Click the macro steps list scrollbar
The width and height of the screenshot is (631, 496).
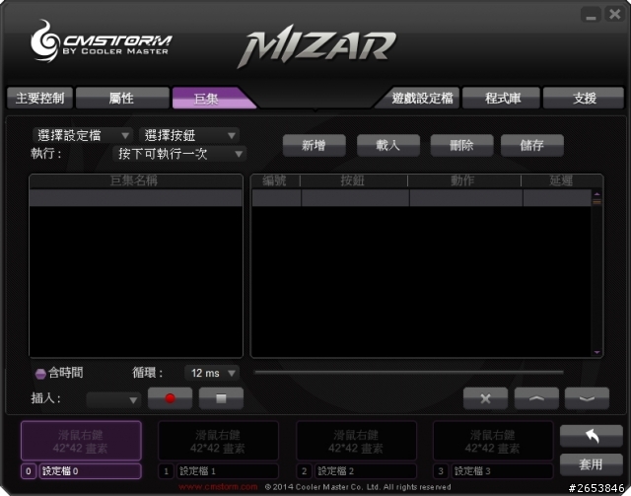597,272
